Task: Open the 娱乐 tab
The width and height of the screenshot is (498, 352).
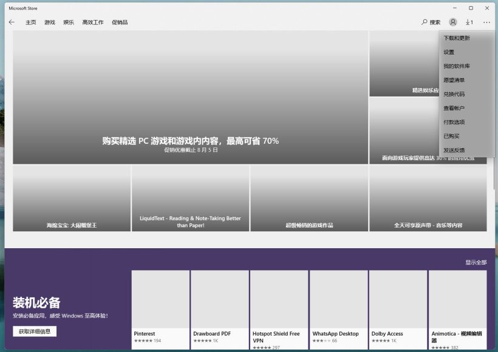Action: [69, 22]
